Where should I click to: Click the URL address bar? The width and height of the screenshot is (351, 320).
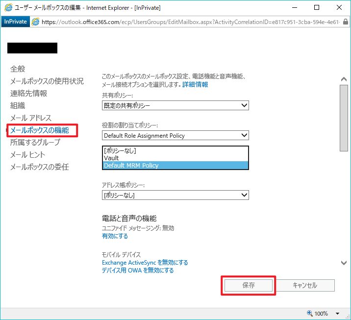[190, 22]
